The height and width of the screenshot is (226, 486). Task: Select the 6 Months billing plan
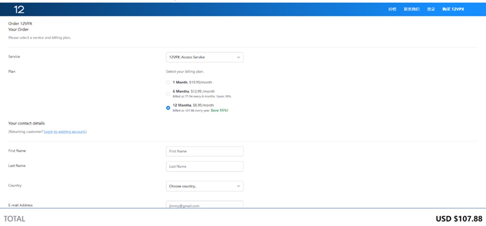click(168, 94)
